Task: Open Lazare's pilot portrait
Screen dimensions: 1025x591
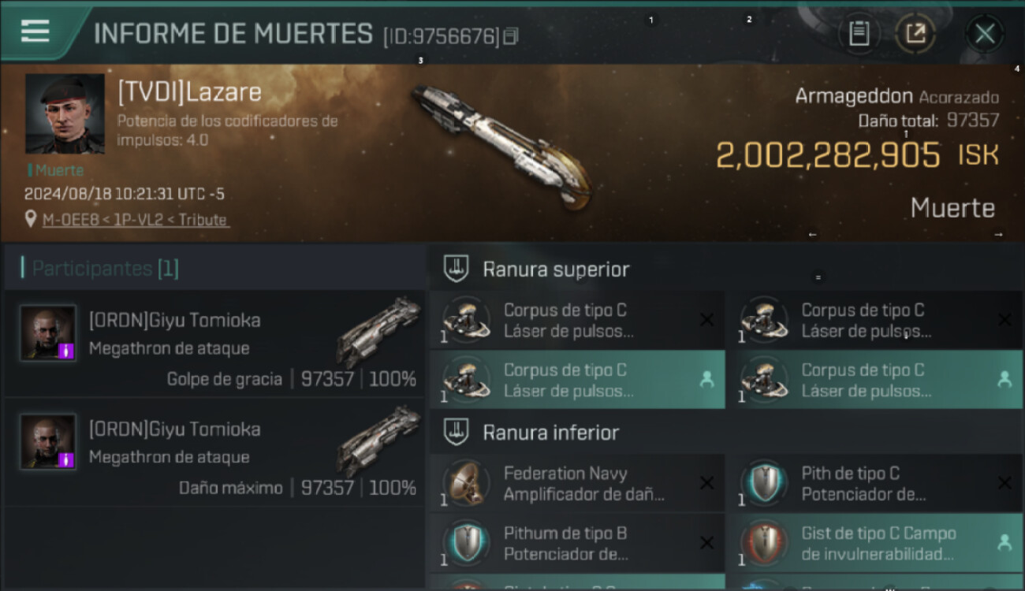Action: pos(65,113)
